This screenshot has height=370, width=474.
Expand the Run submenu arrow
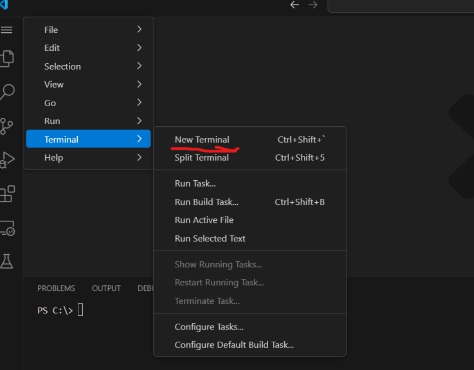pos(139,121)
